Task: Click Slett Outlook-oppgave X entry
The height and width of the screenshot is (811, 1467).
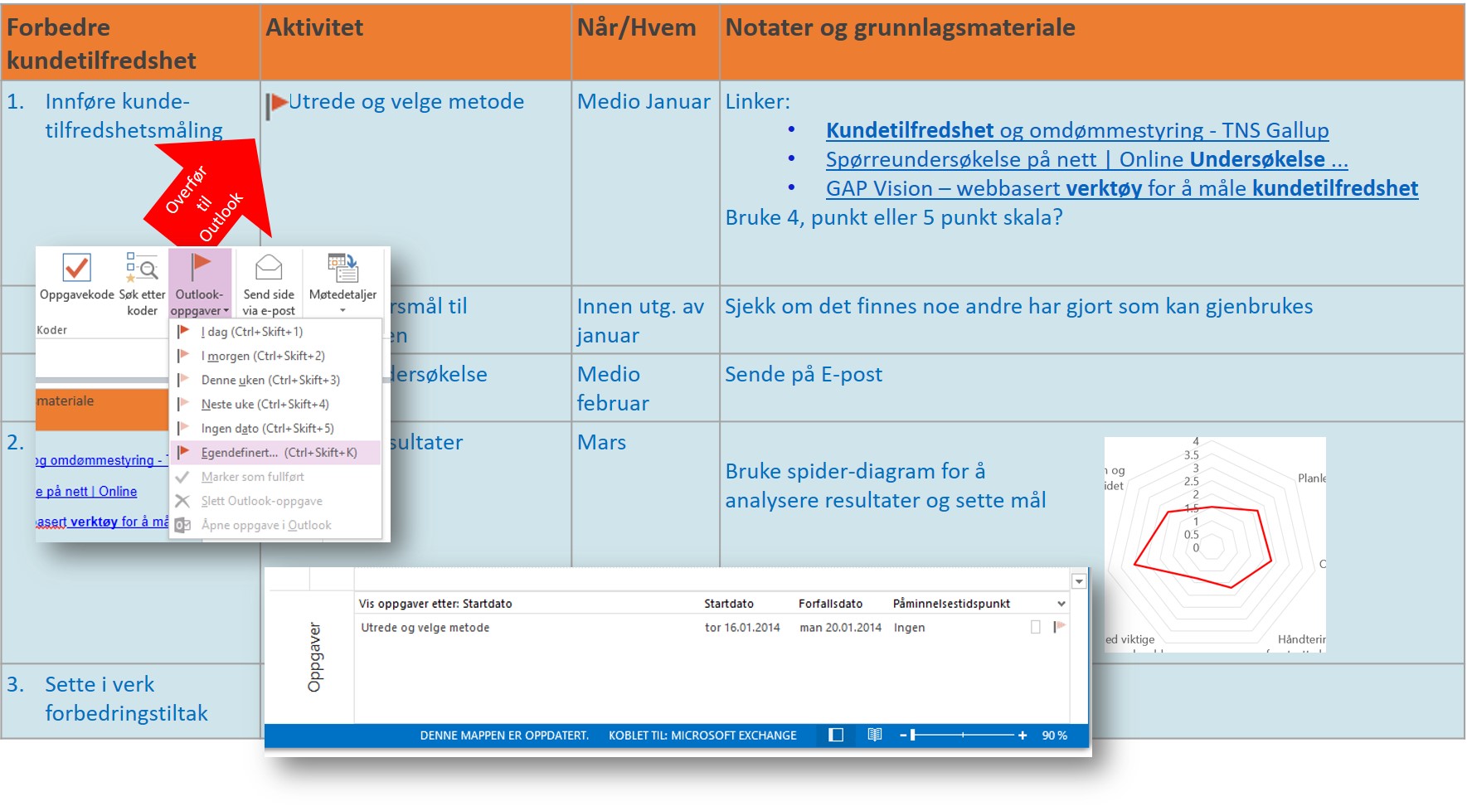Action: [x=276, y=501]
